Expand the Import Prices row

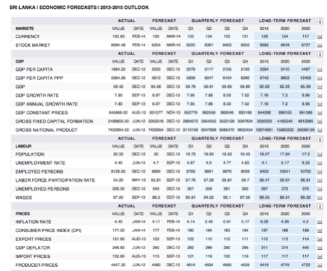(x=320, y=257)
